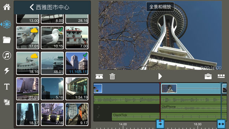Select dark towers clip 18.17
The image size is (229, 129).
(x=28, y=114)
